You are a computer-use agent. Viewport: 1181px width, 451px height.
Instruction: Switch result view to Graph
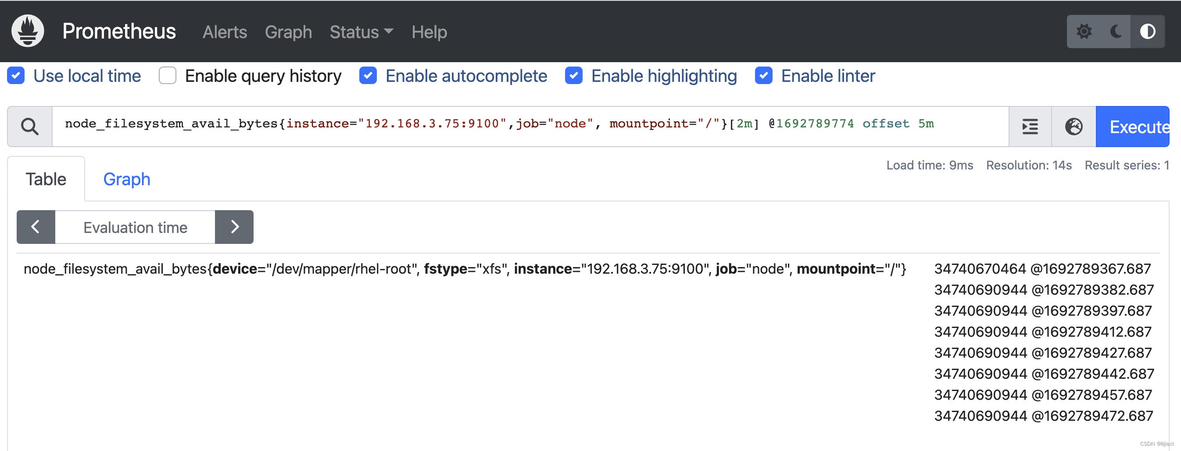point(126,179)
